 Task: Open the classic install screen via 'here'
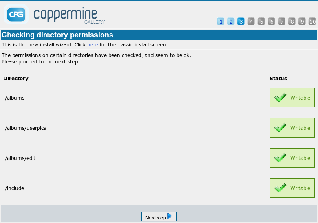point(92,44)
